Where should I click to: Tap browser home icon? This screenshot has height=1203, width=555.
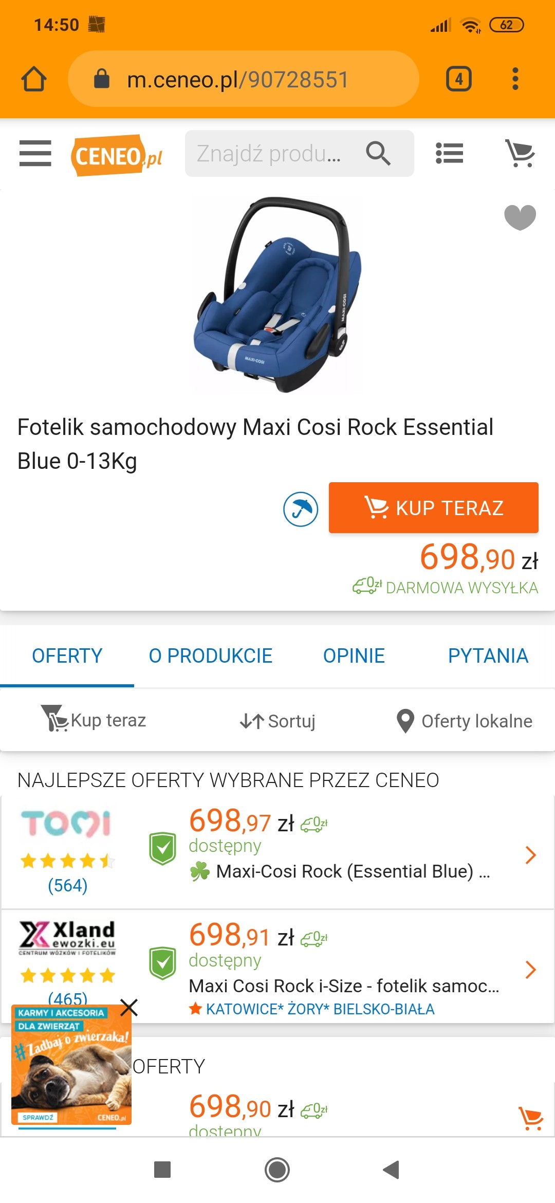tap(34, 79)
